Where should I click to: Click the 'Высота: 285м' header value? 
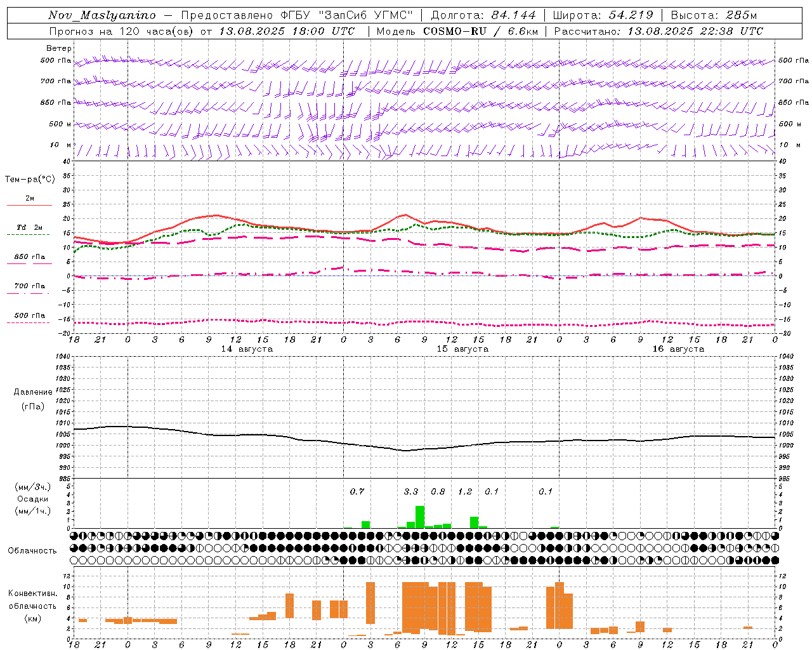[714, 15]
